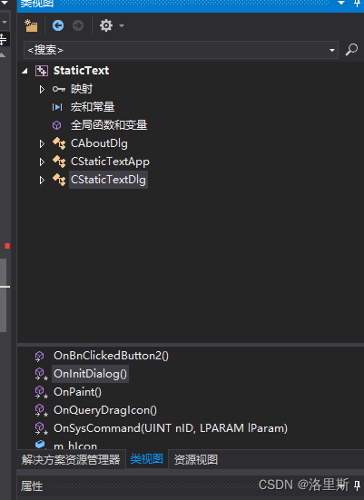Screen dimensions: 364x500
Task: Click the CStaticTextApp class icon
Action: click(x=59, y=162)
